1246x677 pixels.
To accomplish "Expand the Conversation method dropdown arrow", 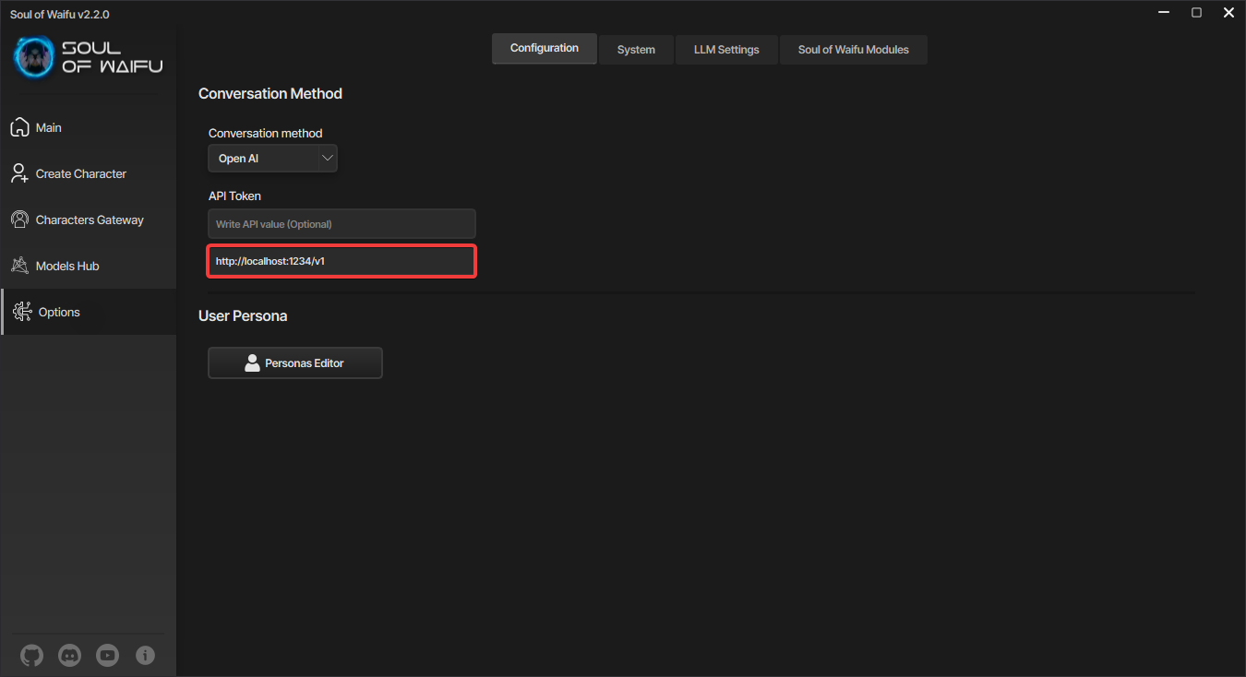I will (x=327, y=158).
